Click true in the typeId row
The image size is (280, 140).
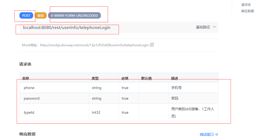125,112
